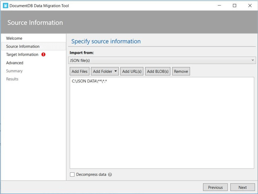Go to the Welcome step
The height and width of the screenshot is (194, 258).
[x=14, y=38]
